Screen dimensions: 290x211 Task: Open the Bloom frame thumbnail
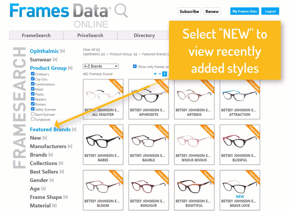[x=103, y=190]
